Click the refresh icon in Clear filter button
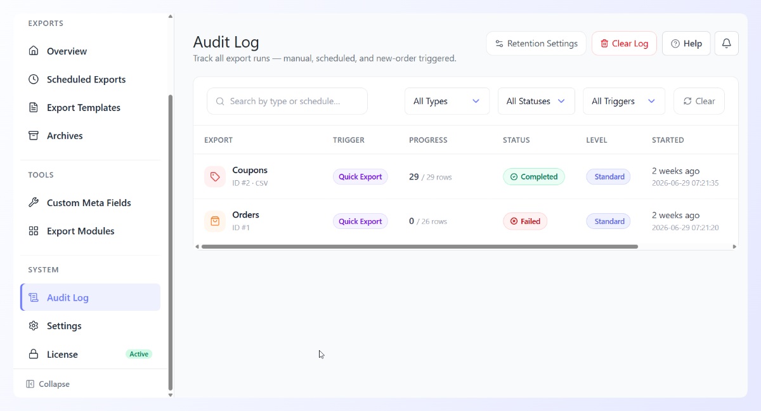761x411 pixels. coord(687,101)
